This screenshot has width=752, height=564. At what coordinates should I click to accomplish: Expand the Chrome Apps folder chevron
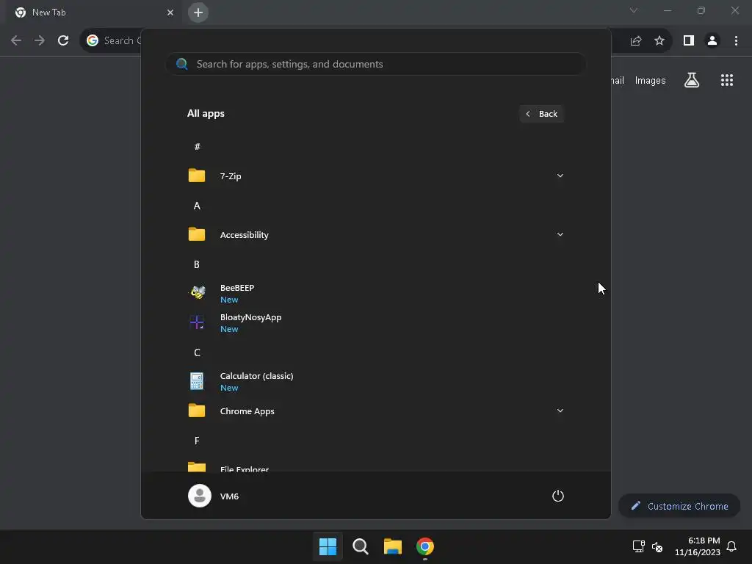tap(560, 411)
